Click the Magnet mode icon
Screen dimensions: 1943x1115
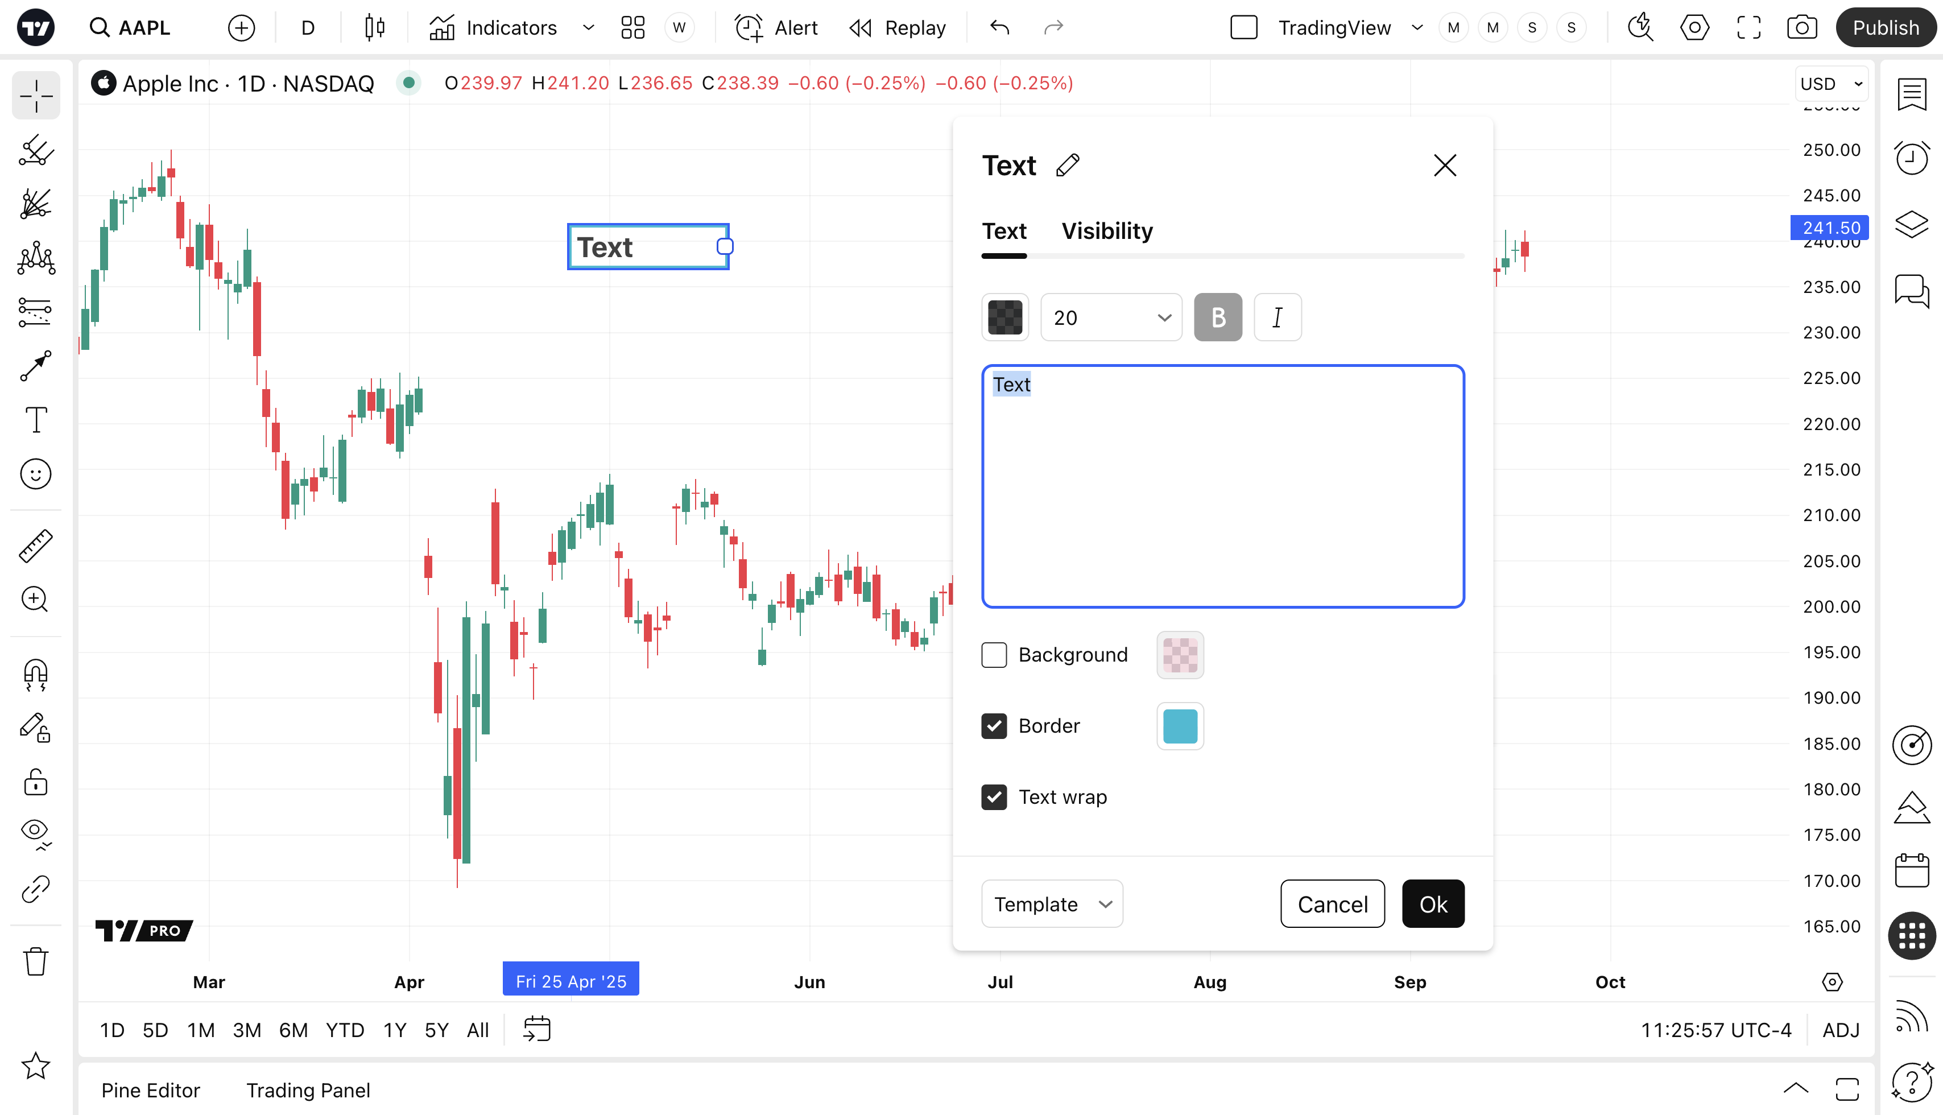click(35, 675)
